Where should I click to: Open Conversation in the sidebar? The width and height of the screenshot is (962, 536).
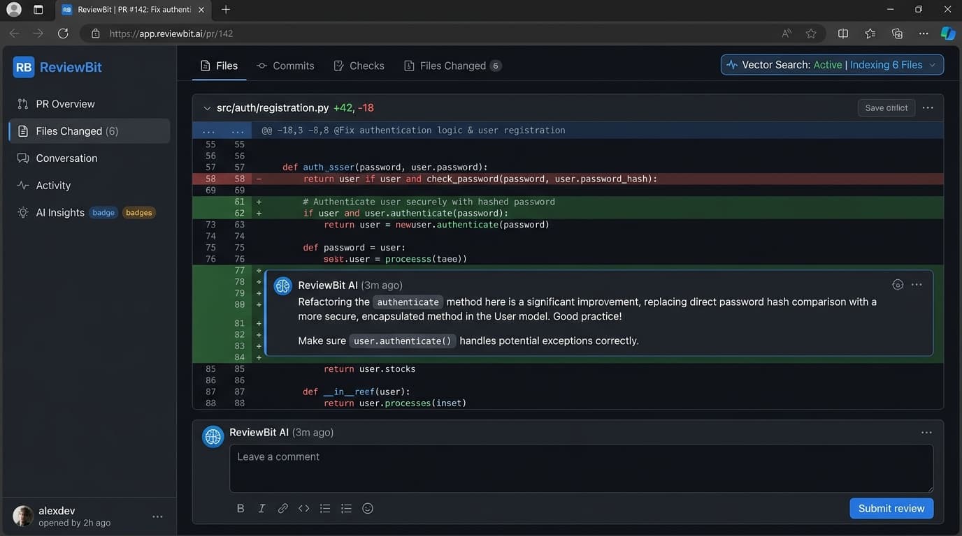(89, 158)
